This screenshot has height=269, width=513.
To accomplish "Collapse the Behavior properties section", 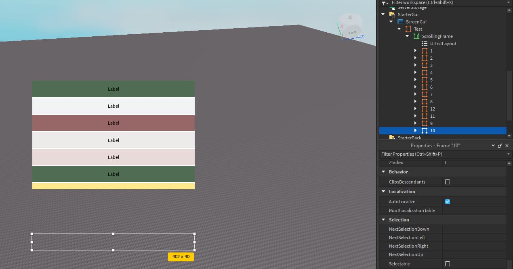I will 383,172.
